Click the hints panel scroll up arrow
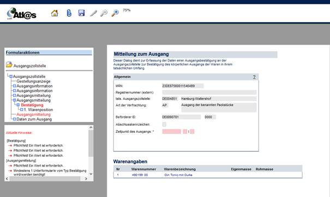This screenshot has width=330, height=197. click(x=91, y=127)
